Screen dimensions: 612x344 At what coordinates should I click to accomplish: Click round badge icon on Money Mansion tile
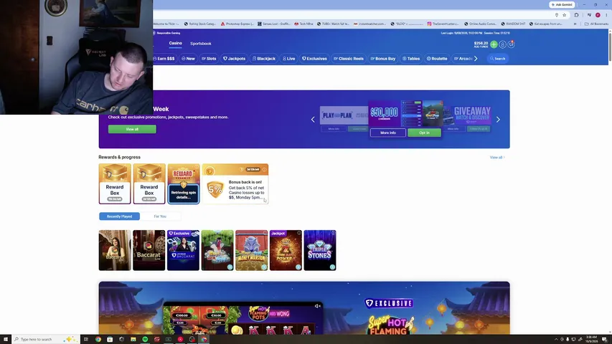point(264,267)
